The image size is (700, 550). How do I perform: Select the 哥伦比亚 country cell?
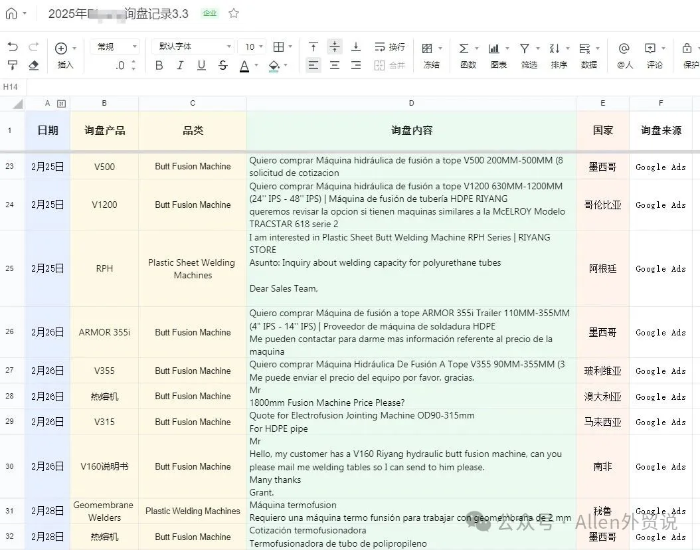click(x=602, y=205)
